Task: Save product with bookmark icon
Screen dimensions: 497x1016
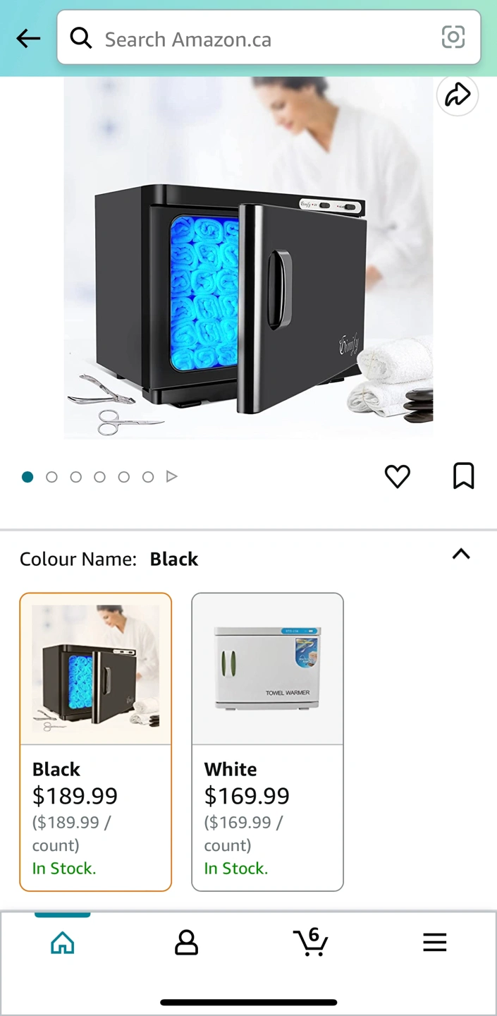Action: click(463, 476)
